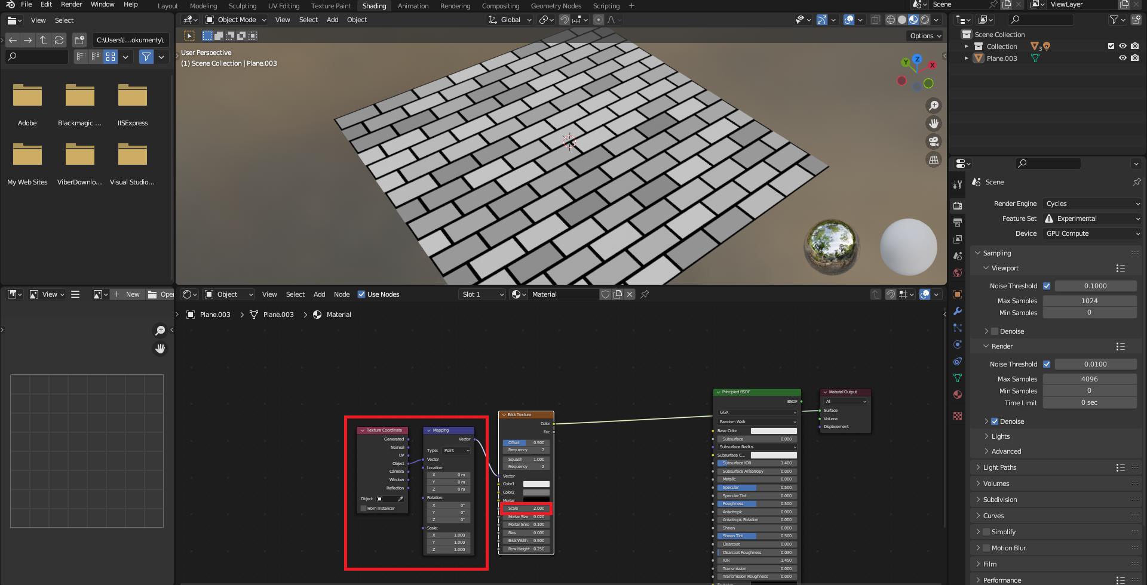Click the New image button
The width and height of the screenshot is (1147, 585).
click(127, 294)
